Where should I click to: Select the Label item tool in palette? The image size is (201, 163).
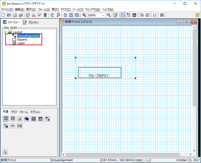6,119
